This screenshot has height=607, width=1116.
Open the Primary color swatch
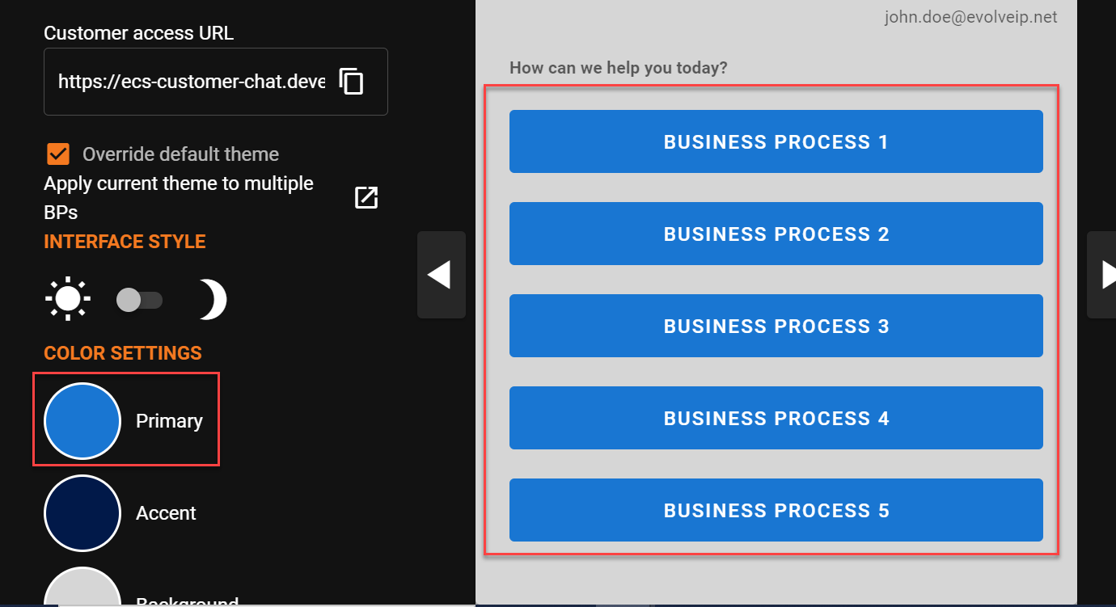[82, 421]
